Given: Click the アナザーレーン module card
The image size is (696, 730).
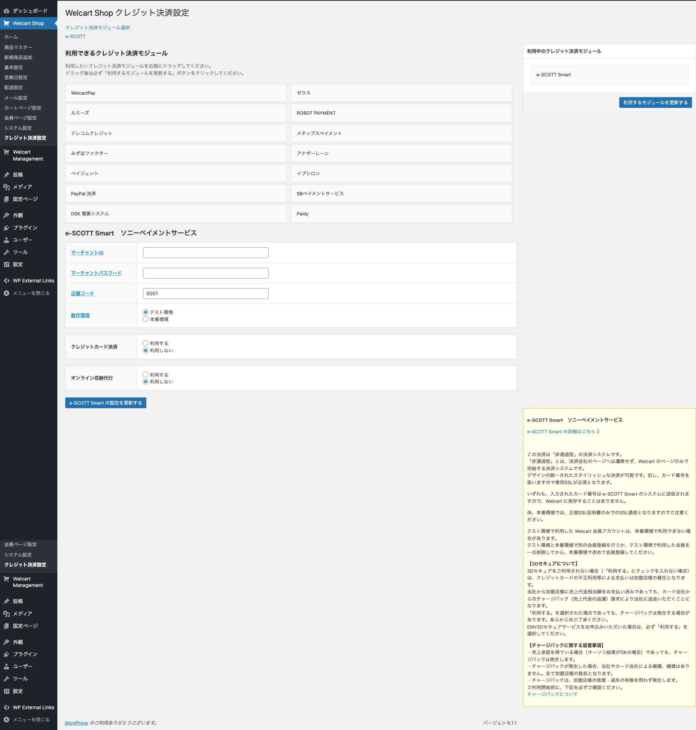Looking at the screenshot, I should click(401, 153).
